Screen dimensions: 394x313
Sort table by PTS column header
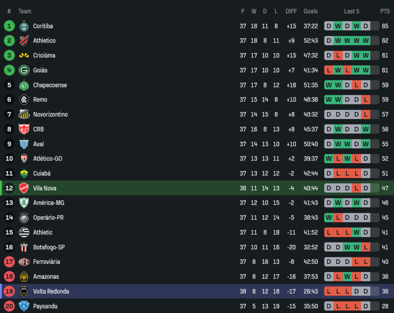[x=385, y=11]
